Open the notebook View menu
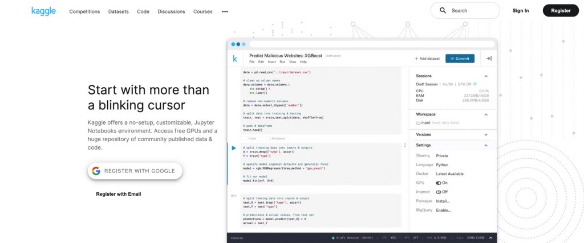 click(x=293, y=61)
